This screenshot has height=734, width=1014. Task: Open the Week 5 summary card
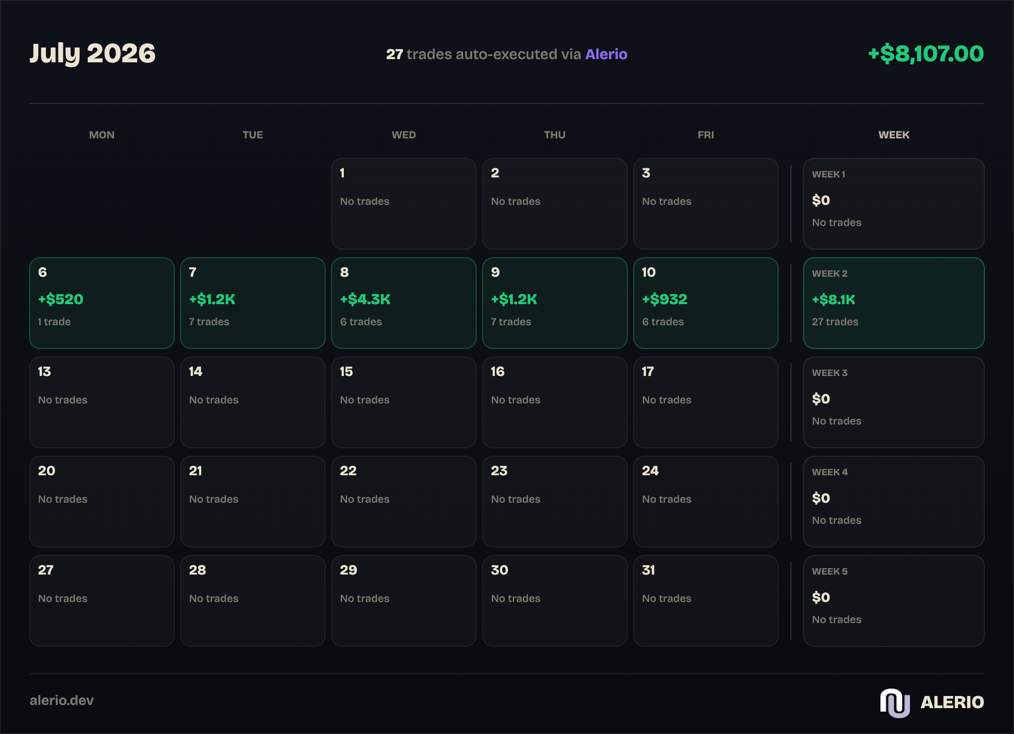click(x=894, y=601)
